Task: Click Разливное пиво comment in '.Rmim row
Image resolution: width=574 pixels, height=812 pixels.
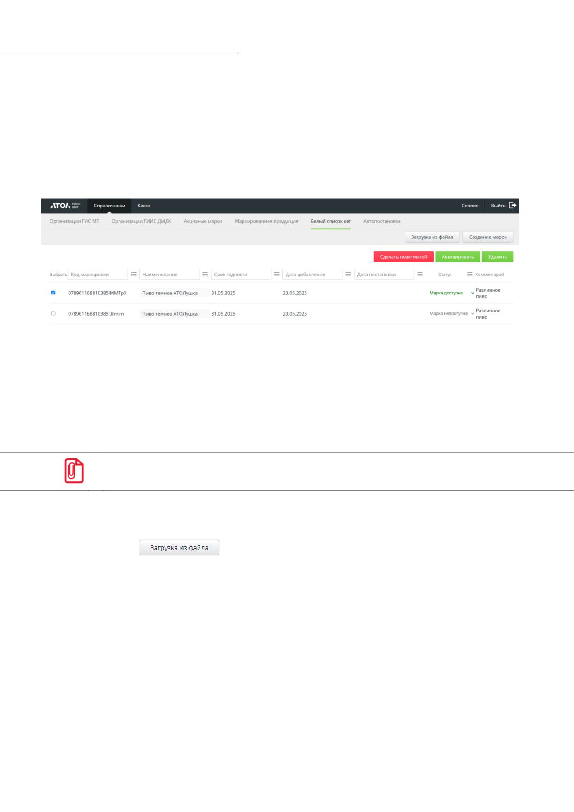Action: (488, 314)
